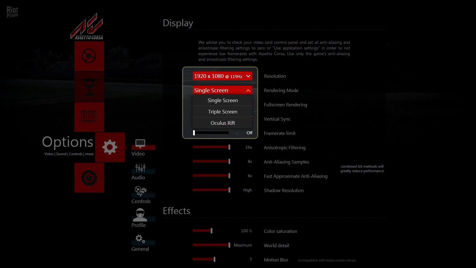Select the Controls tab label

pyautogui.click(x=141, y=201)
